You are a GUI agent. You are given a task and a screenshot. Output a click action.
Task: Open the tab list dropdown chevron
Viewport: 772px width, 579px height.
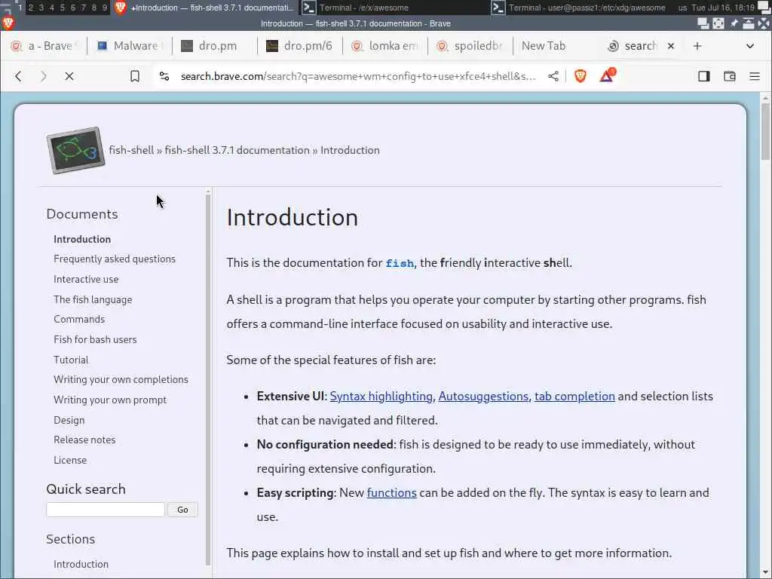pyautogui.click(x=750, y=46)
